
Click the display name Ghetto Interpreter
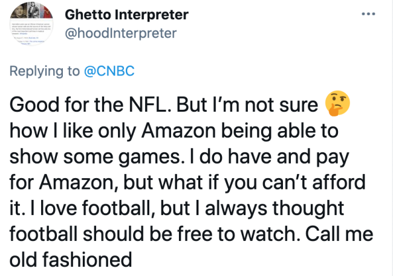tap(126, 14)
